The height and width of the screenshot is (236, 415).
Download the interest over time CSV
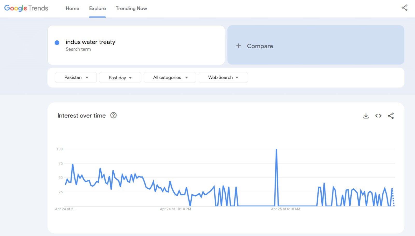(x=366, y=116)
